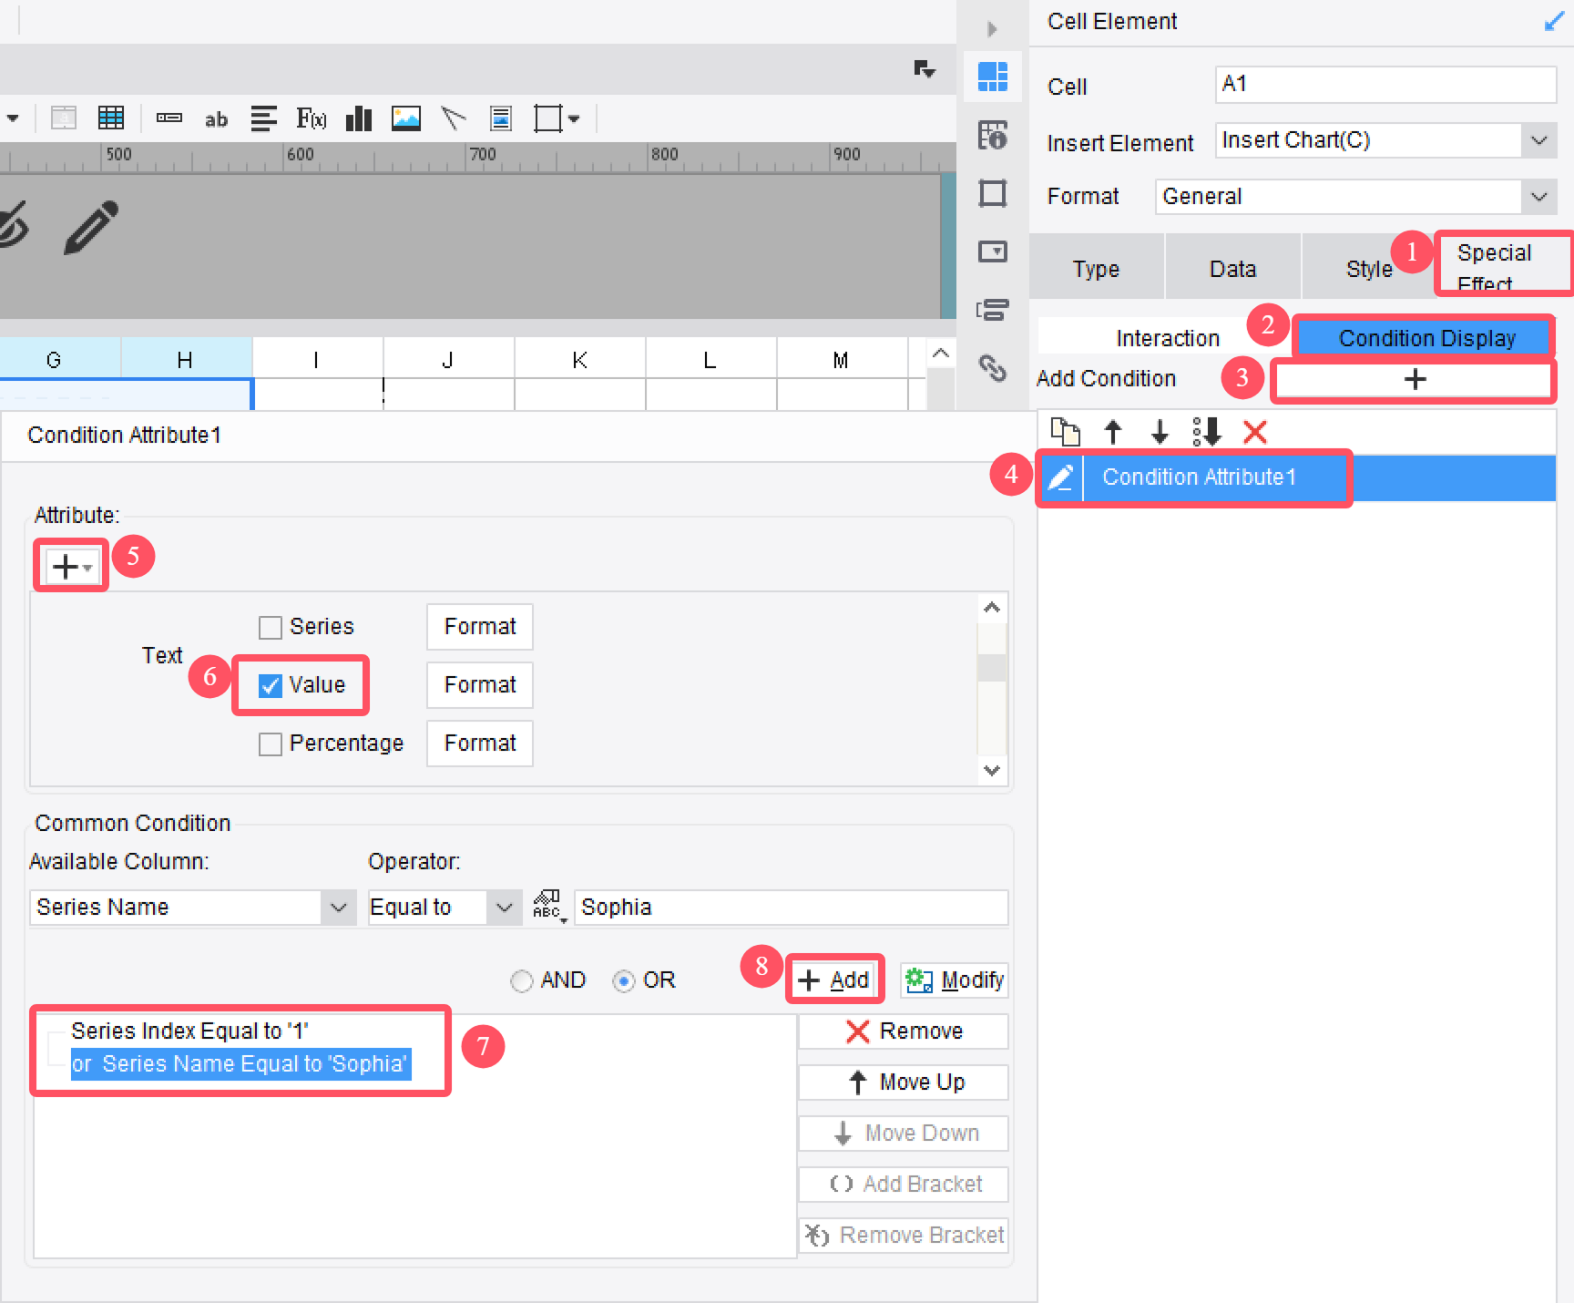
Task: Click the pencil edit icon on canvas
Action: point(91,227)
